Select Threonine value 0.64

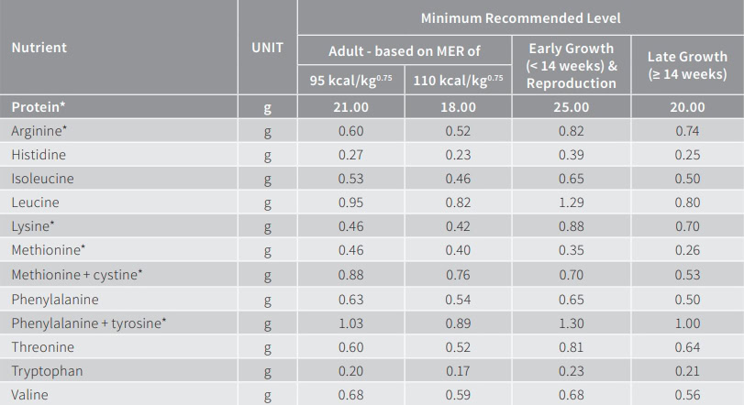[x=687, y=347]
